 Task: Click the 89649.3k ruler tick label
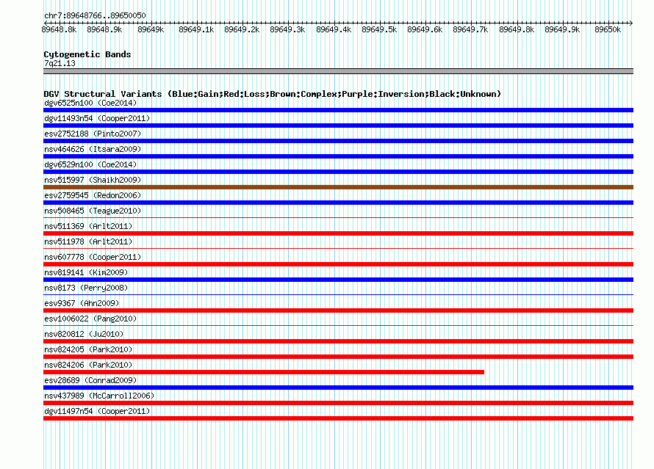click(287, 29)
